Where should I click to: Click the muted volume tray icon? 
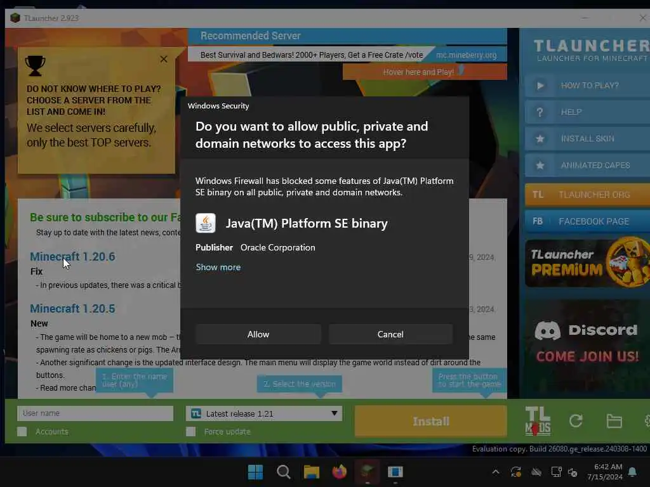click(x=573, y=472)
